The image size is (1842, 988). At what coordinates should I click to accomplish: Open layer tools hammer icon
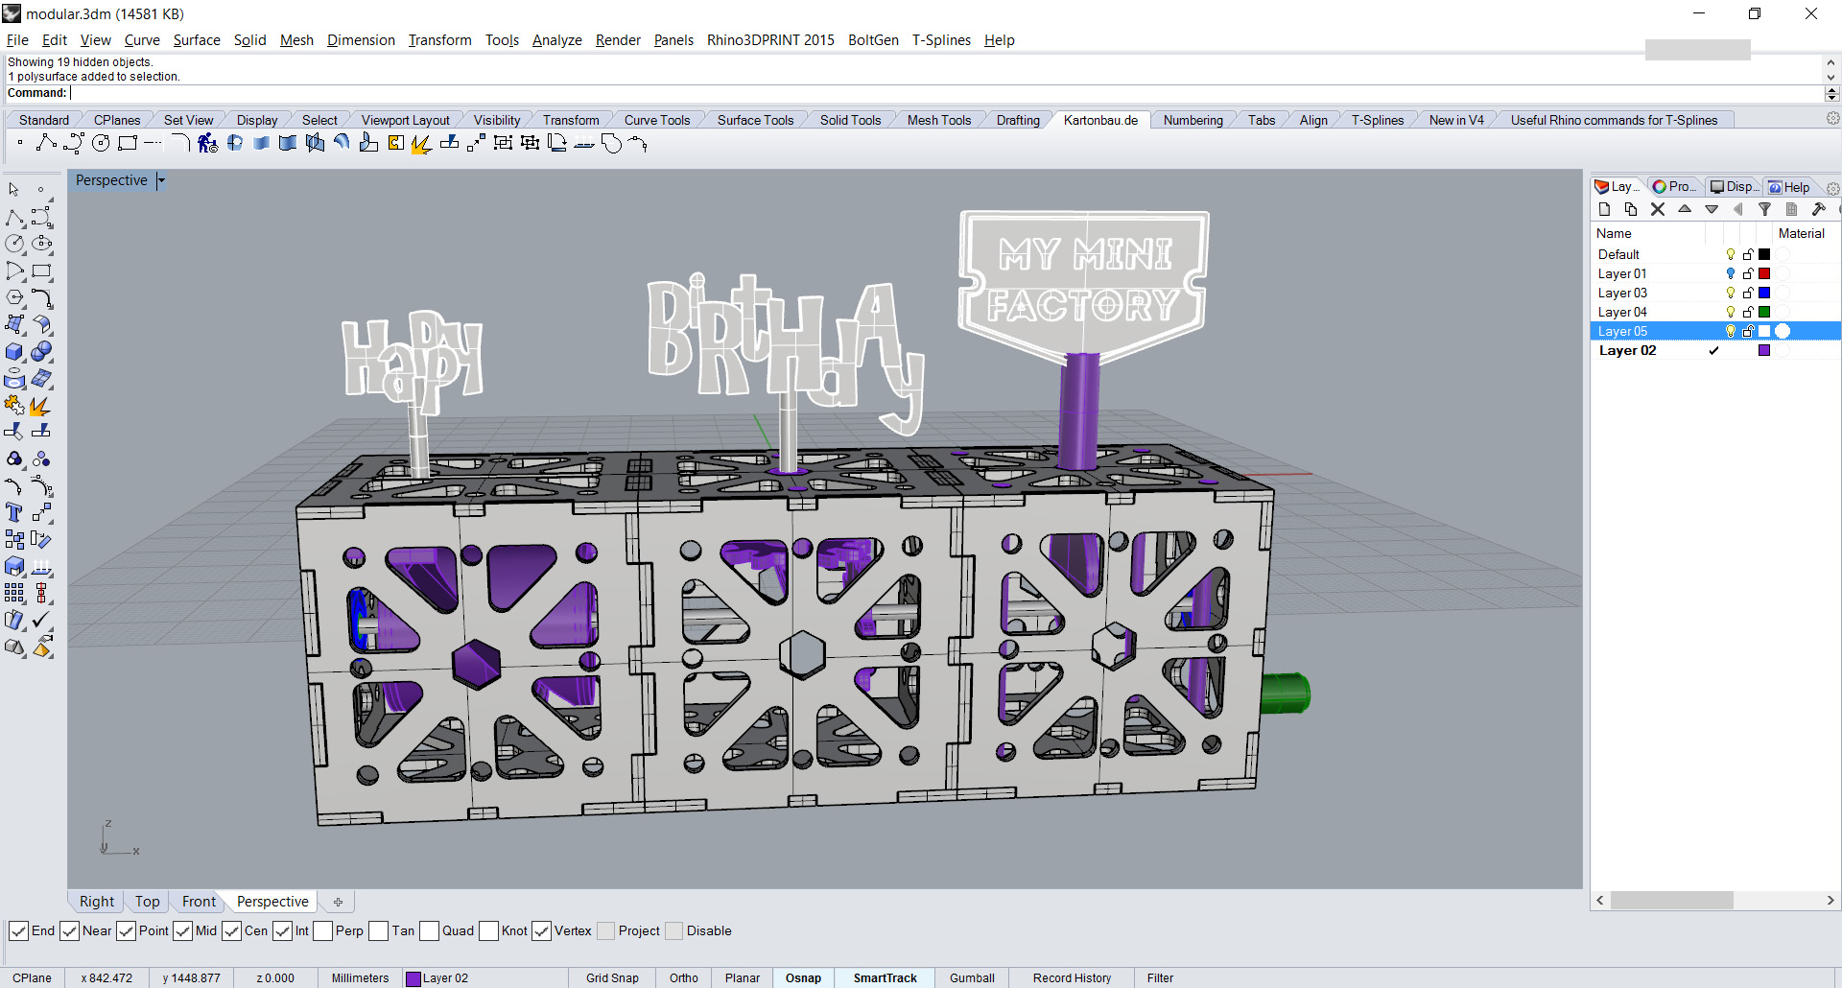(1818, 209)
